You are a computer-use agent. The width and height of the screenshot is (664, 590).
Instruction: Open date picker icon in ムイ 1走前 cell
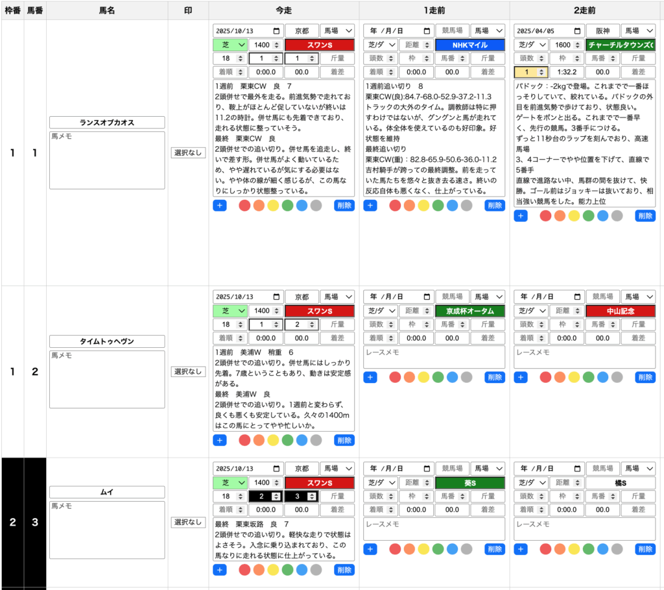427,469
